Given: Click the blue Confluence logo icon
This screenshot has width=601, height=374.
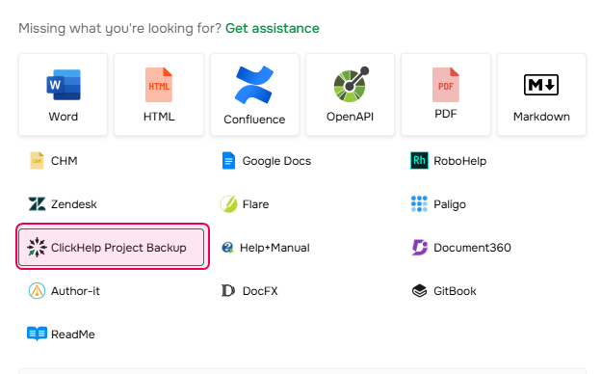Looking at the screenshot, I should pyautogui.click(x=254, y=85).
